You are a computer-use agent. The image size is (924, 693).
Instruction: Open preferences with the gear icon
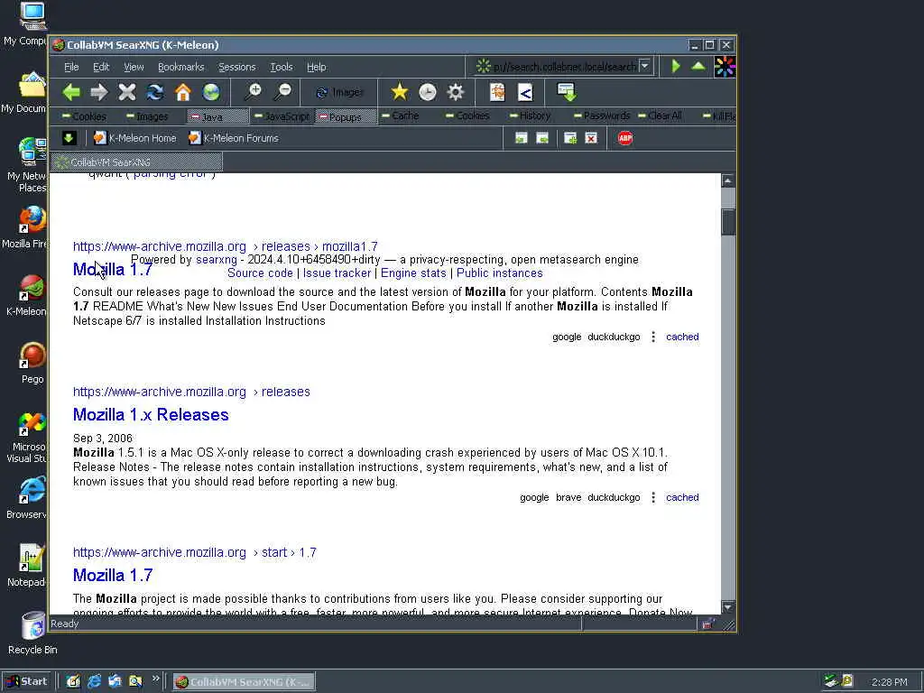[x=456, y=92]
